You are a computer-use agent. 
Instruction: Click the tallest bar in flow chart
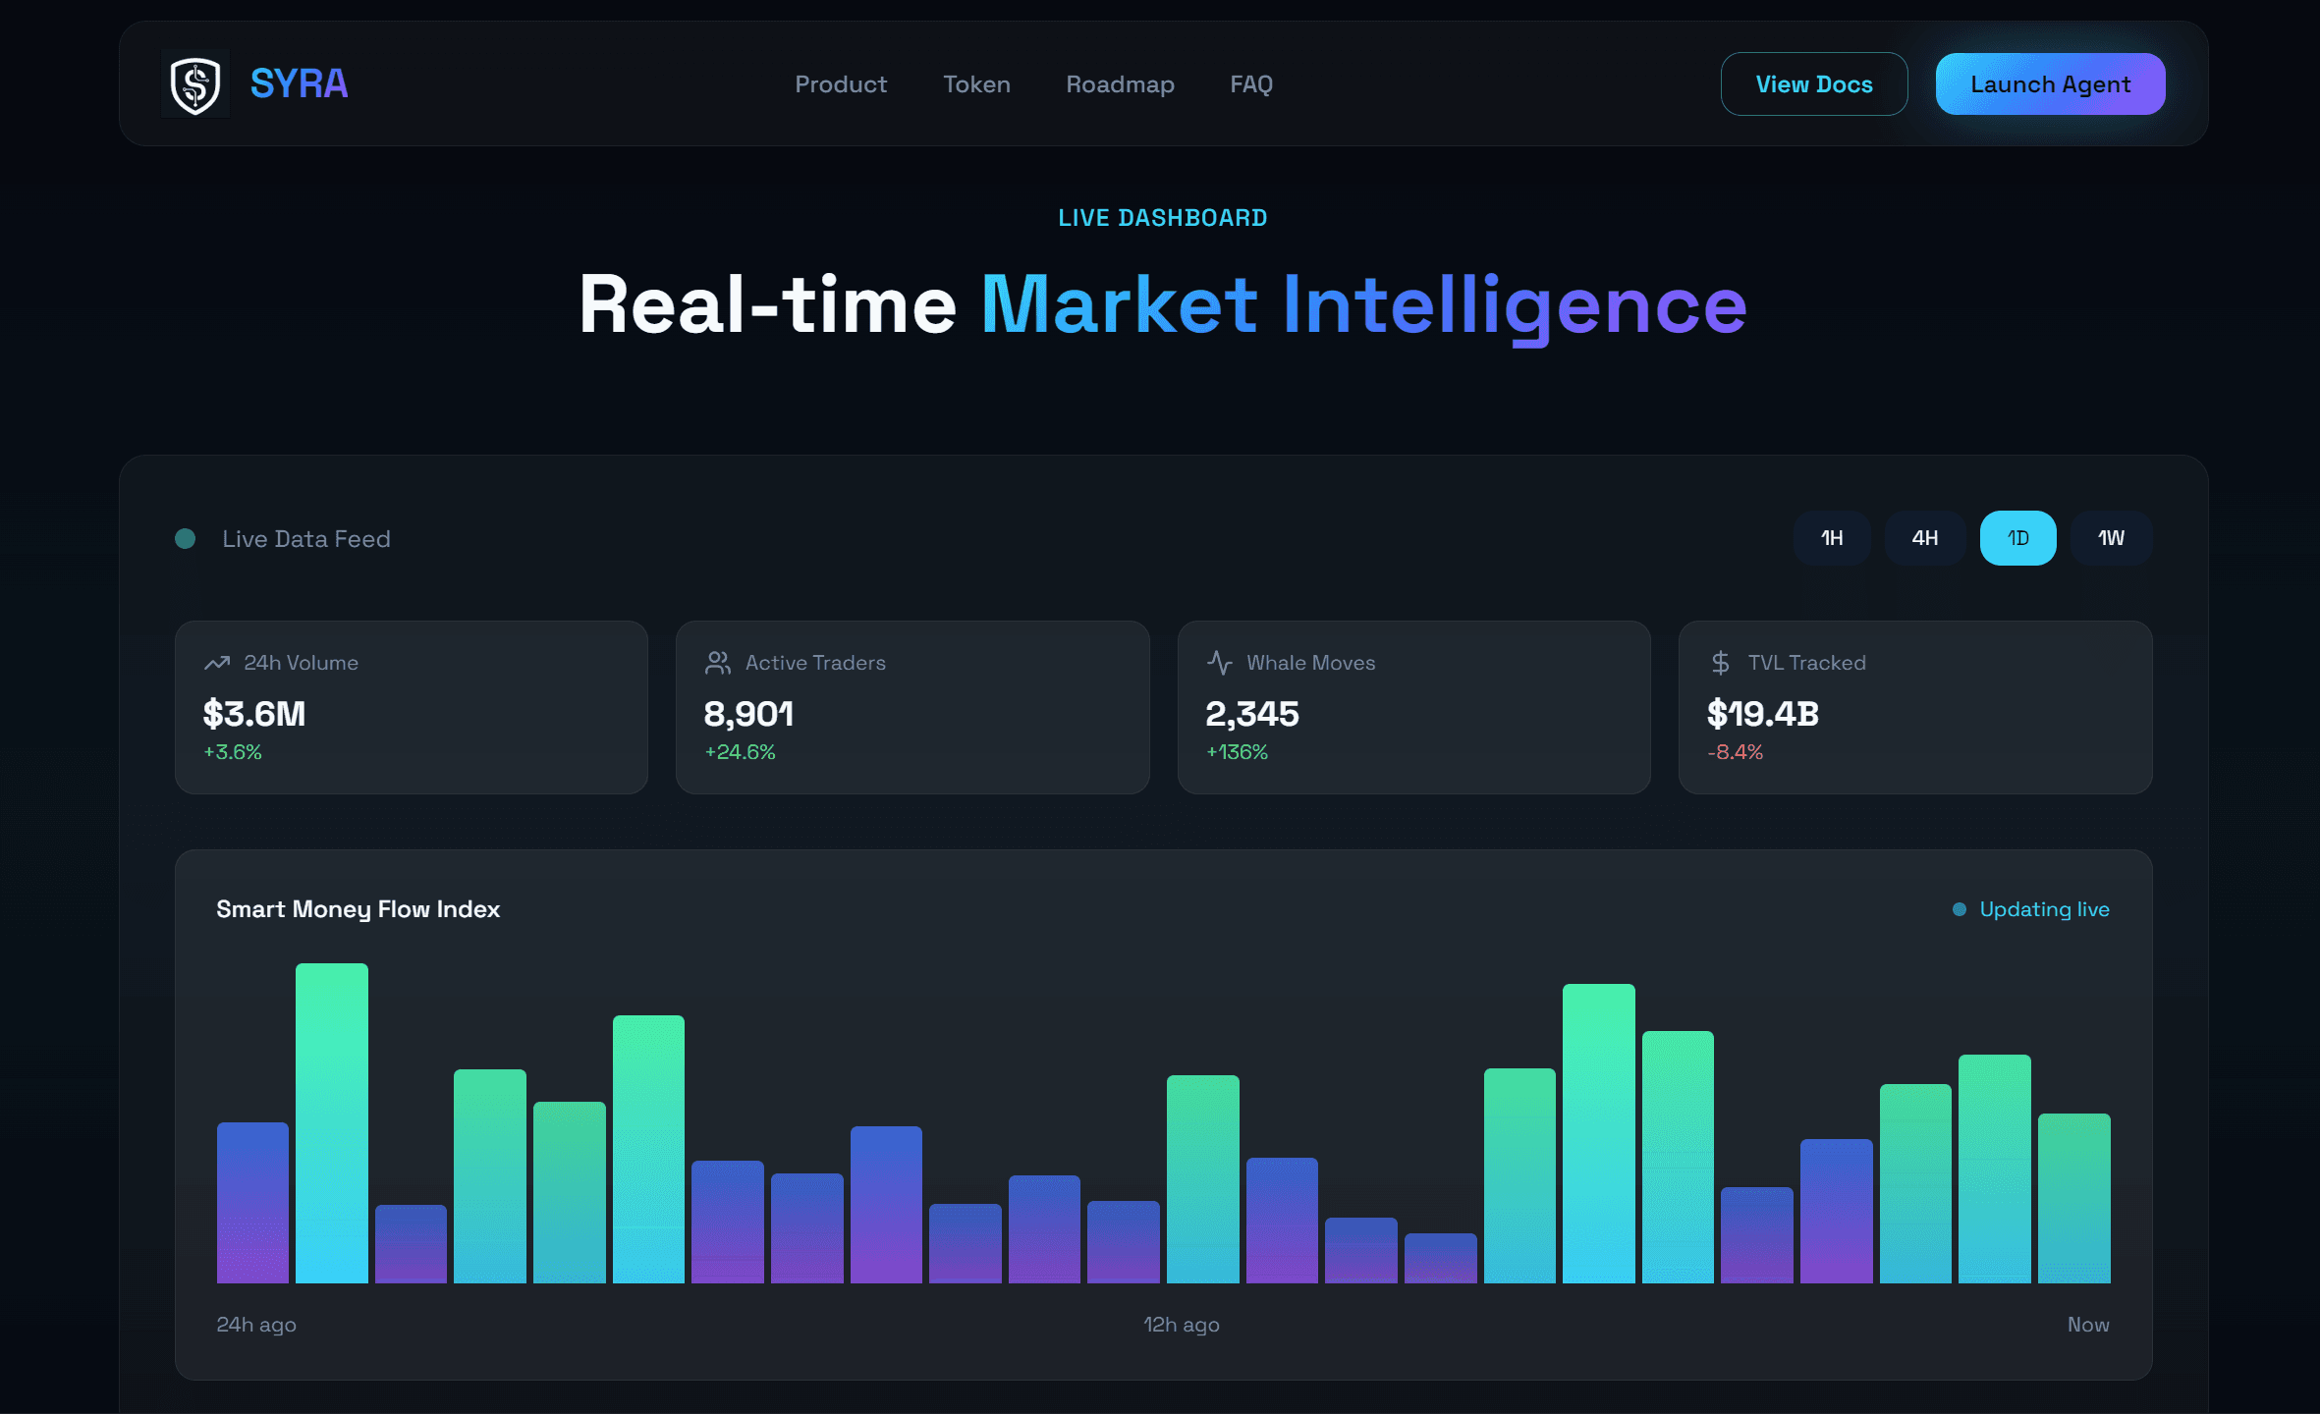[x=332, y=1122]
